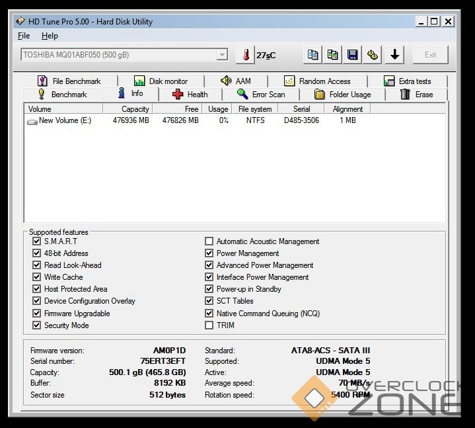Switch to the Erase tab

(417, 95)
